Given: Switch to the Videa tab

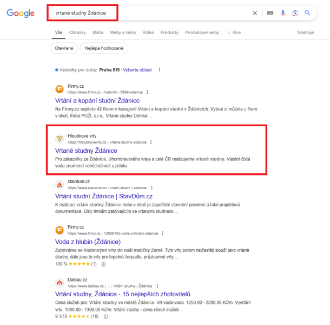Looking at the screenshot, I should (148, 32).
